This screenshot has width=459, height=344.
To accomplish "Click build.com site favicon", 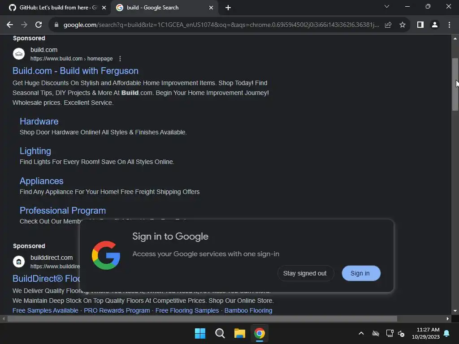I will 19,54.
